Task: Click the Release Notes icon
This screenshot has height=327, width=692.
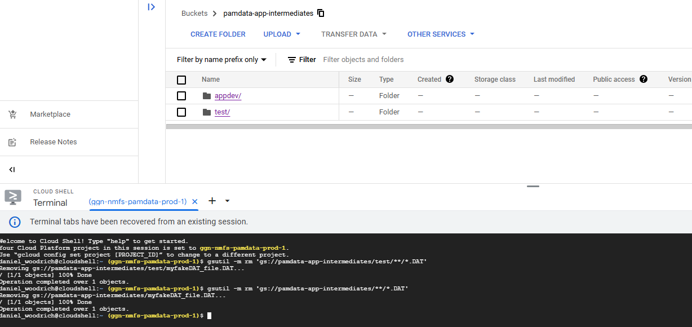Action: pyautogui.click(x=12, y=142)
